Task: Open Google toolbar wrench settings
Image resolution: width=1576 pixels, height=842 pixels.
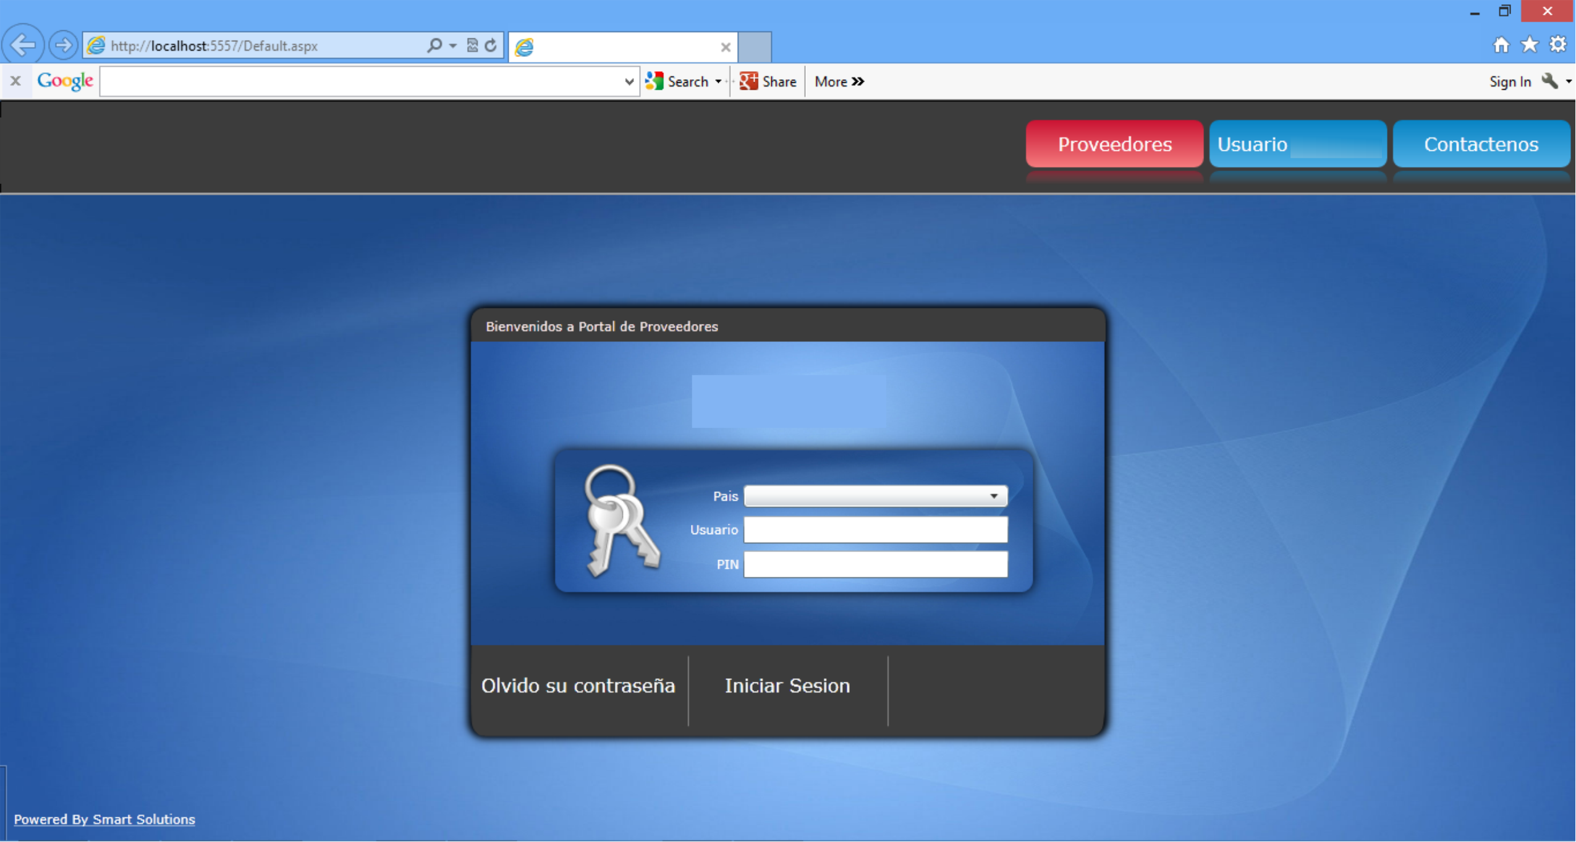Action: (x=1549, y=81)
